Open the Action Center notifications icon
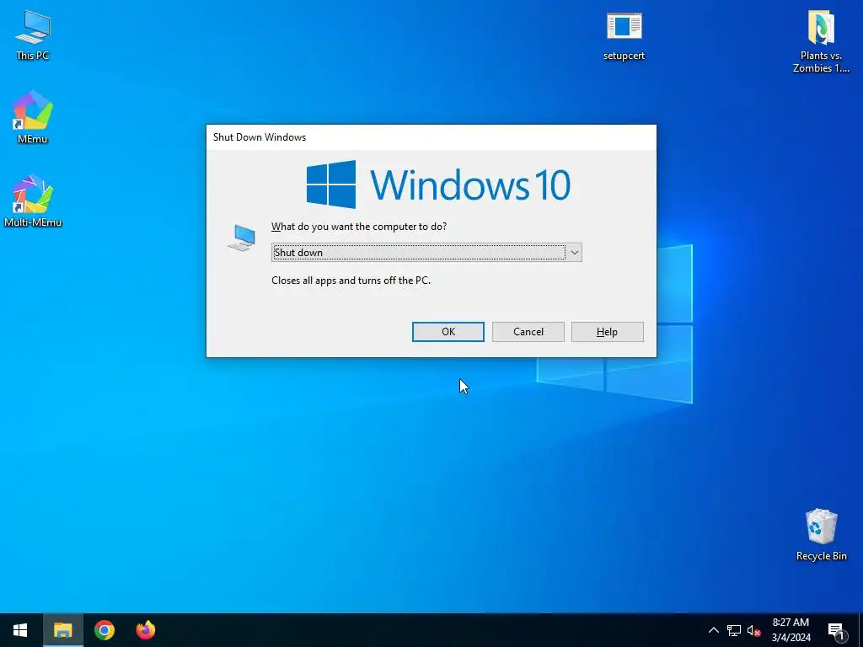 [837, 630]
